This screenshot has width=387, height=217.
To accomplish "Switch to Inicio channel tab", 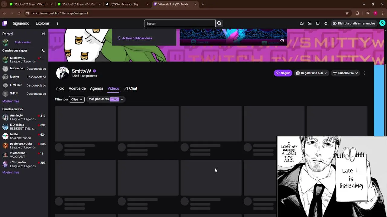I will [60, 88].
